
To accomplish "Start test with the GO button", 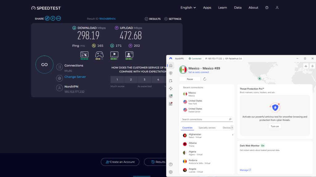I will click(44, 64).
